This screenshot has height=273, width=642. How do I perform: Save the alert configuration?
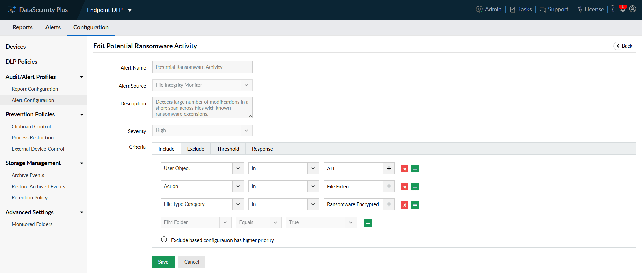click(x=163, y=262)
